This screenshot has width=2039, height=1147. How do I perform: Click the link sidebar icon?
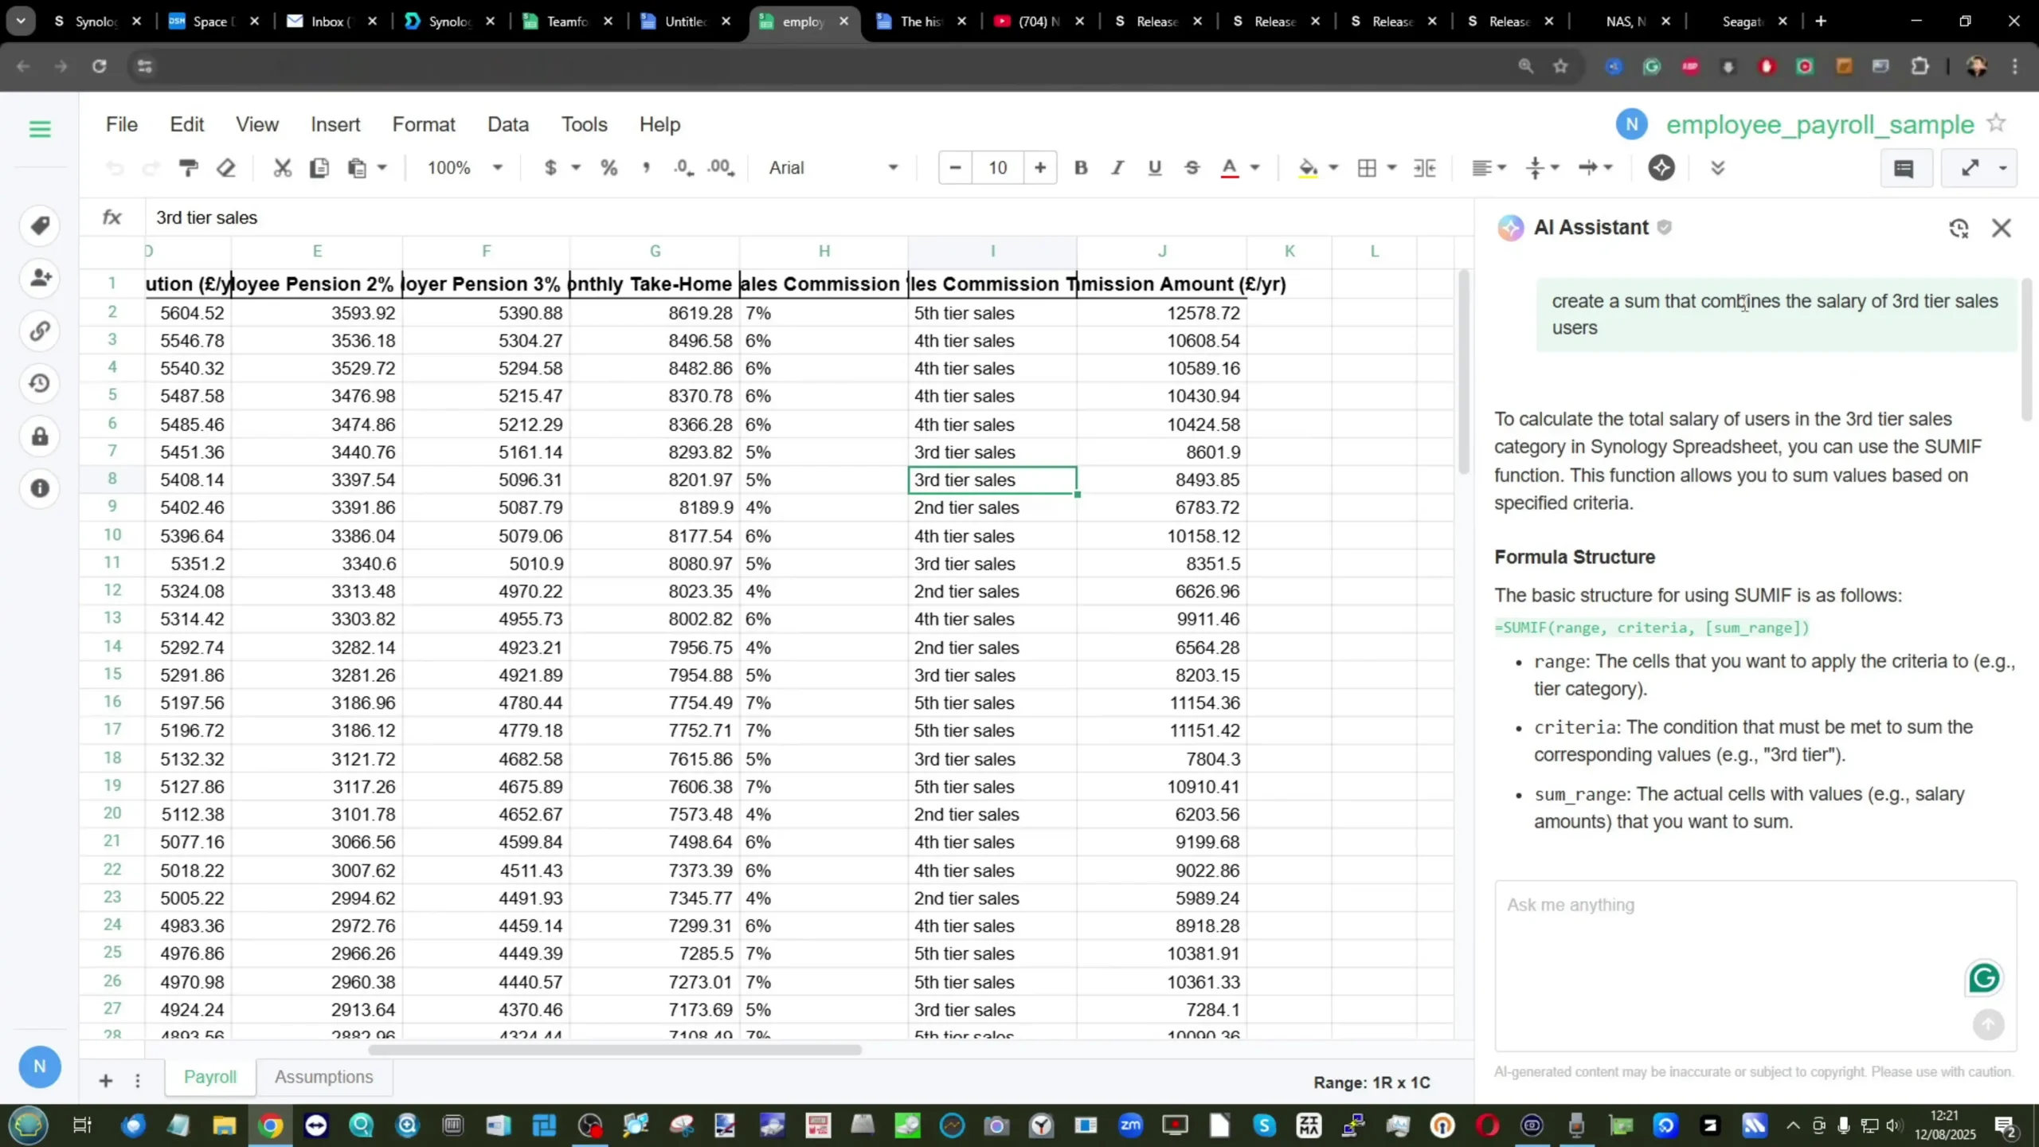click(40, 331)
